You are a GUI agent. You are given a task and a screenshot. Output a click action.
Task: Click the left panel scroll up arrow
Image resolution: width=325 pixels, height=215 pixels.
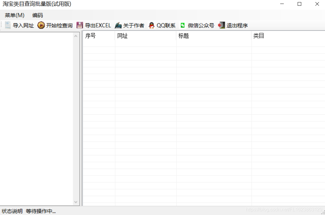(76, 36)
